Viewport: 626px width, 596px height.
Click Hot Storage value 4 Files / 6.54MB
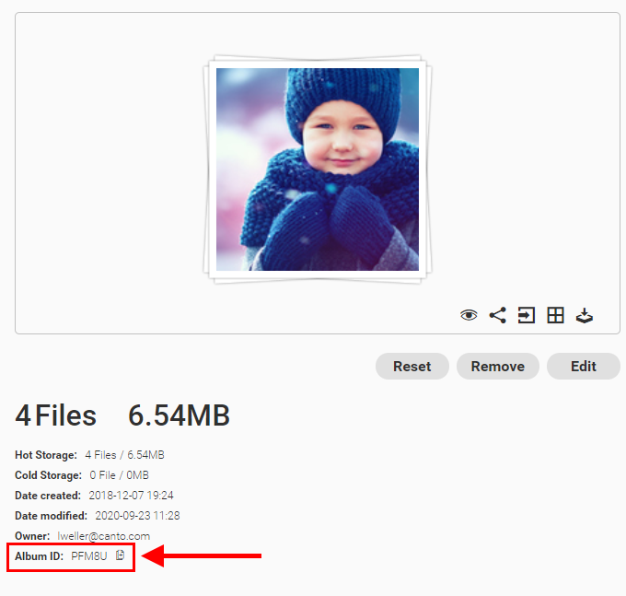pos(124,455)
